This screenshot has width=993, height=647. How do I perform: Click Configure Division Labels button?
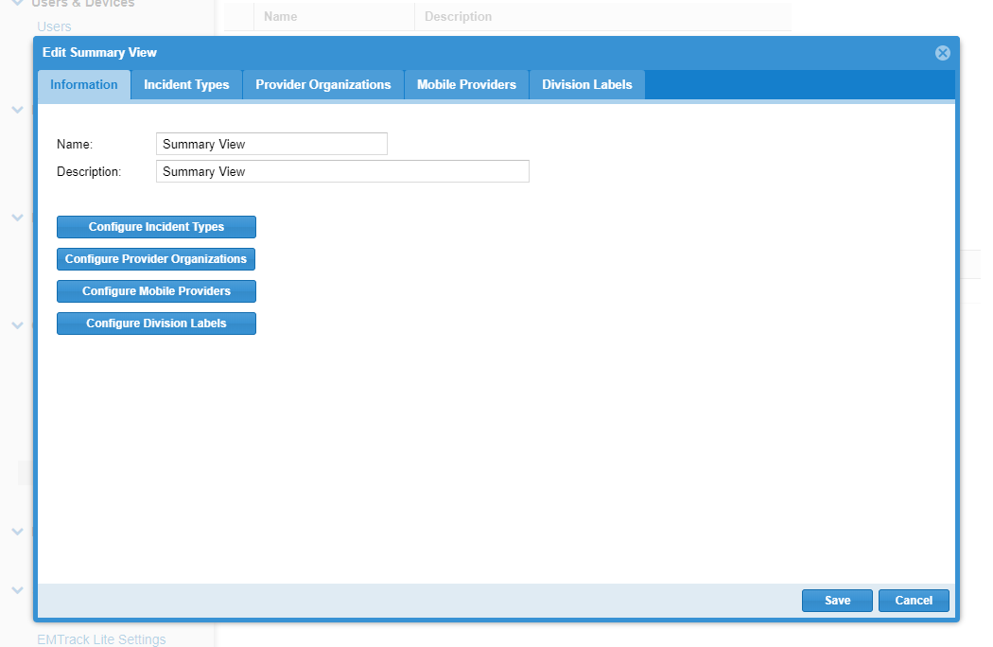(156, 323)
